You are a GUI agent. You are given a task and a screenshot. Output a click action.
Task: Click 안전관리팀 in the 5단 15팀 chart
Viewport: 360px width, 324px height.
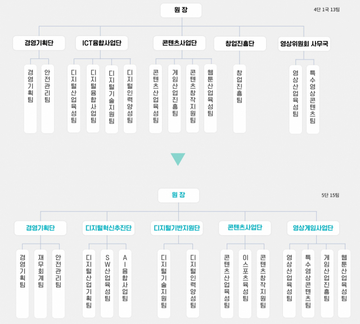58,284
